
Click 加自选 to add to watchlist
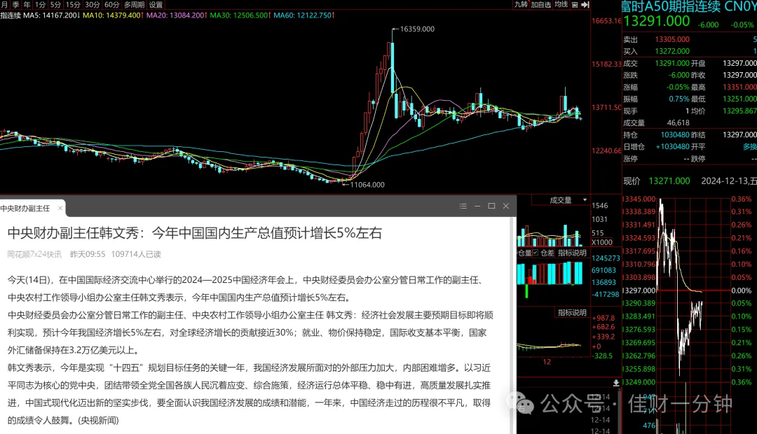541,4
